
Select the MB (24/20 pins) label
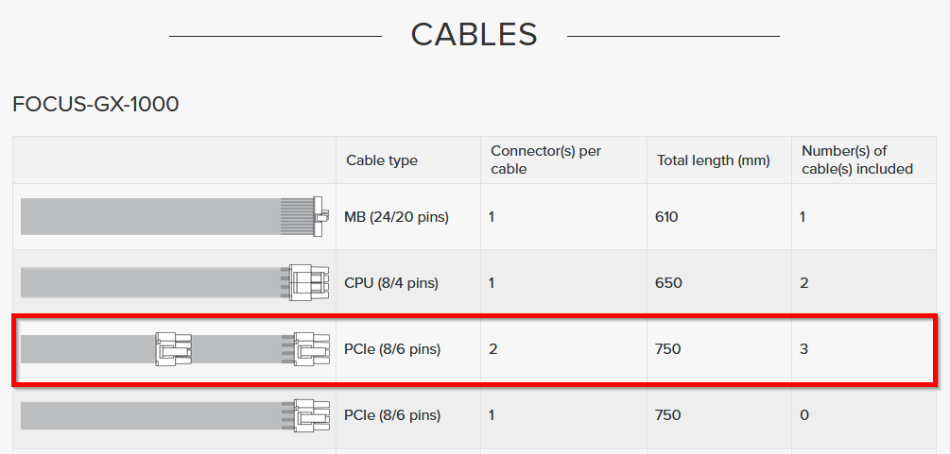396,217
